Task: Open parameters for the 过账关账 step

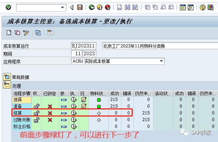Action: [x=64, y=120]
